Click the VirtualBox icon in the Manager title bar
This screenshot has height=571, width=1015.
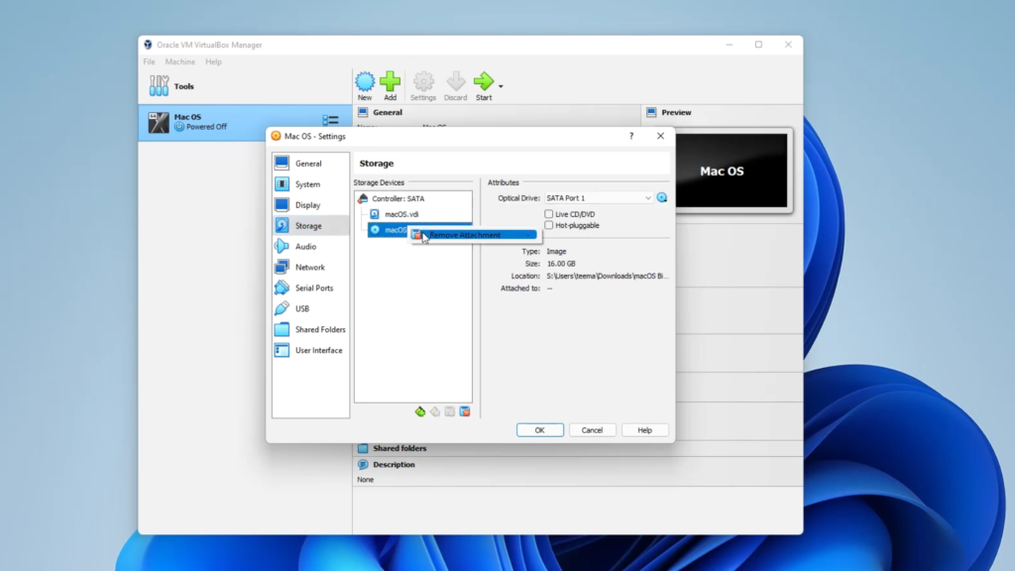click(x=149, y=45)
